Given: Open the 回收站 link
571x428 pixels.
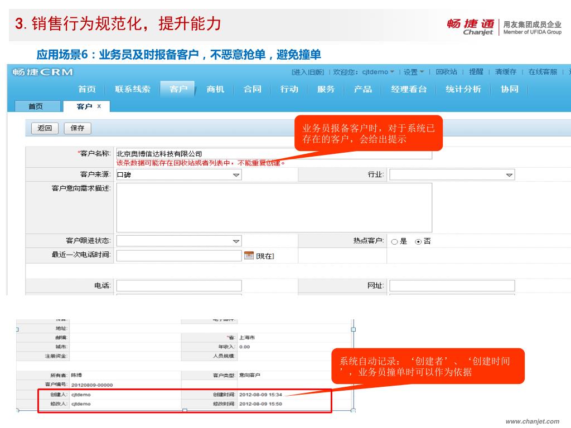Looking at the screenshot, I should [x=446, y=72].
